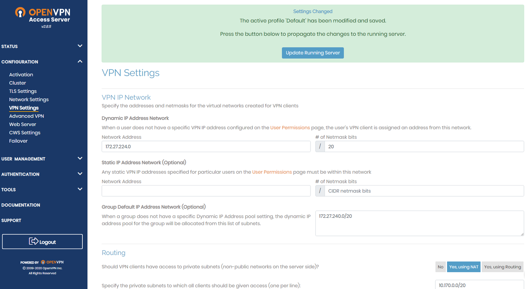Click the OpenVPN Access Server logo
This screenshot has height=289, width=525.
[x=43, y=15]
